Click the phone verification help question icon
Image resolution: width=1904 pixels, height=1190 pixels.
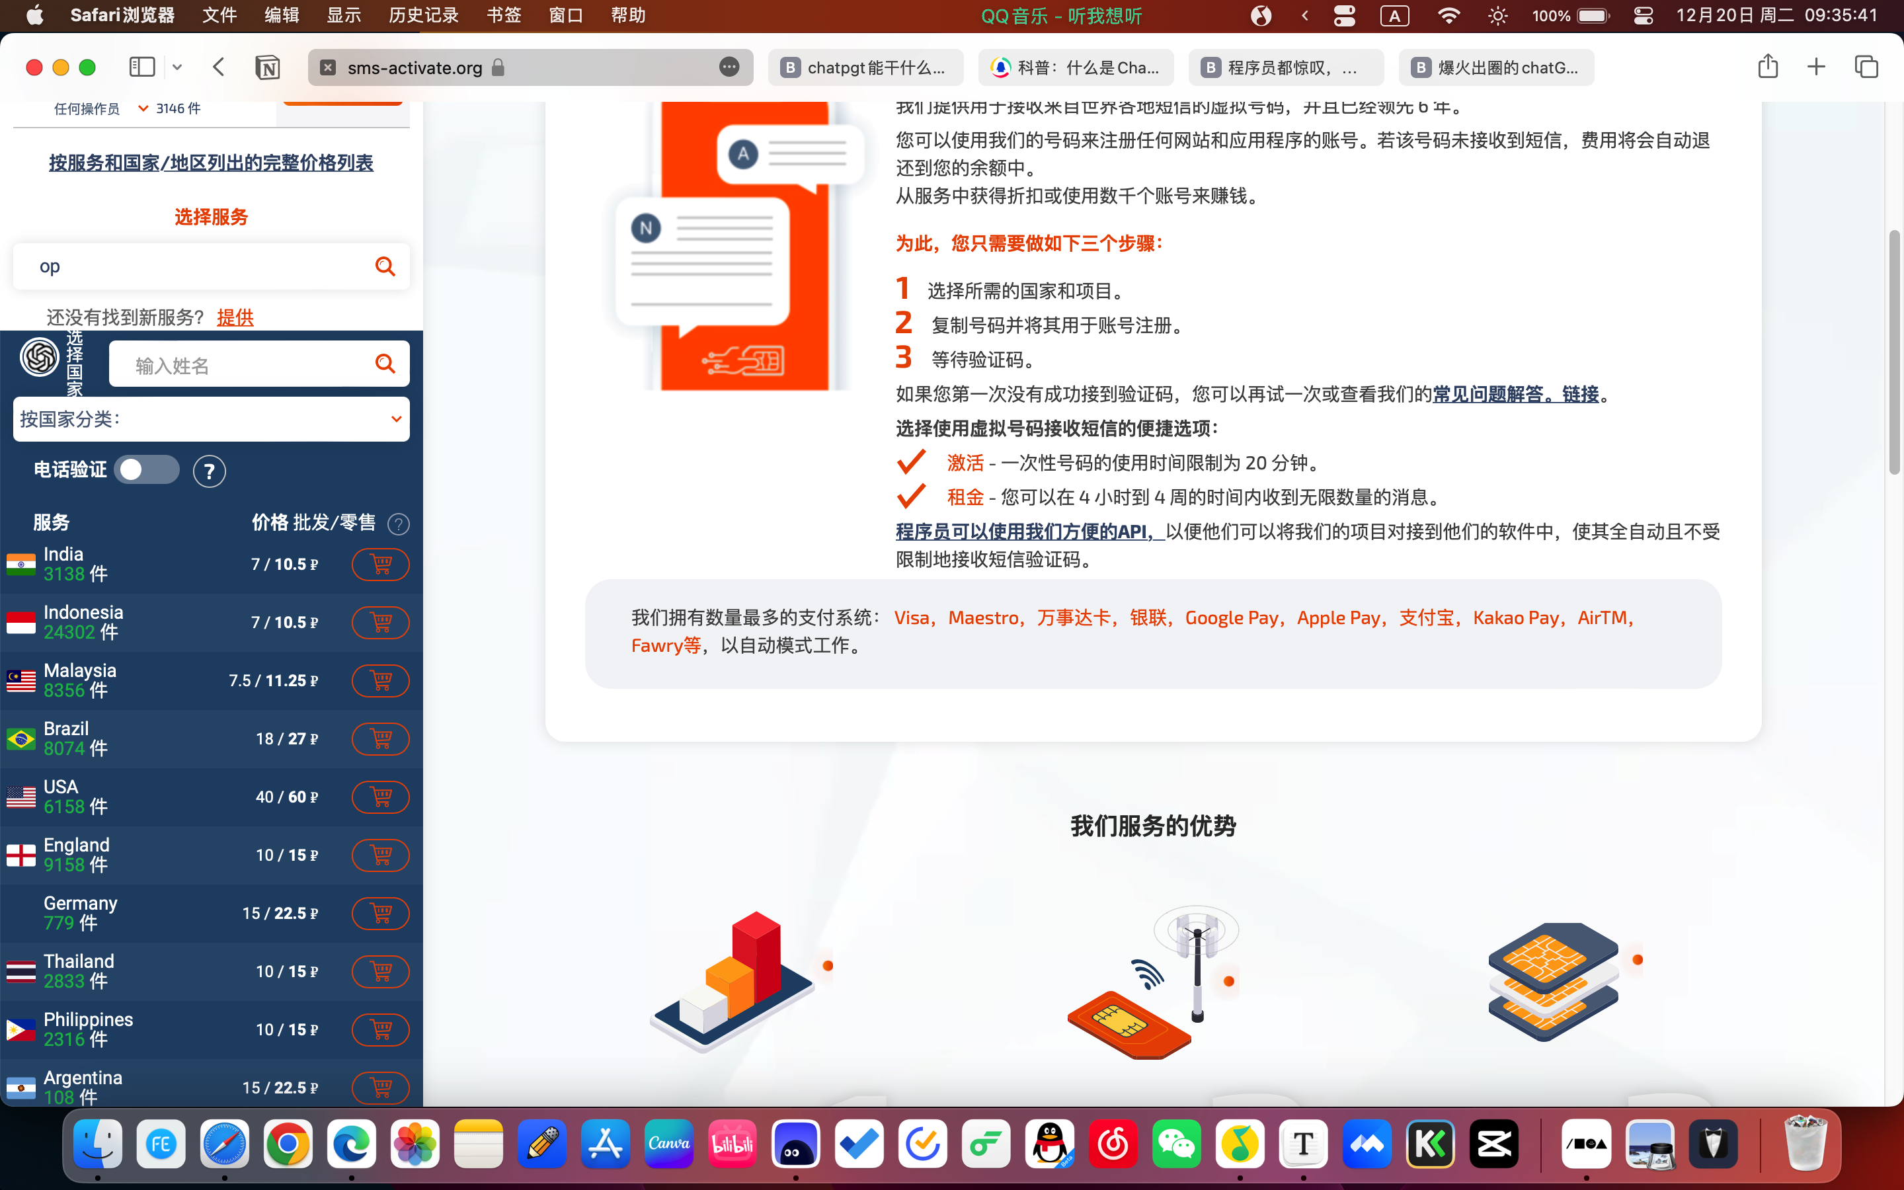pos(210,471)
